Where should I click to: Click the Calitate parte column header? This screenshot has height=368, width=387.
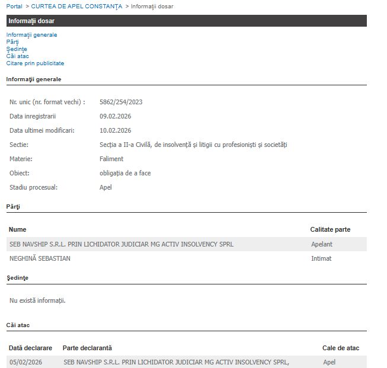[x=330, y=229]
